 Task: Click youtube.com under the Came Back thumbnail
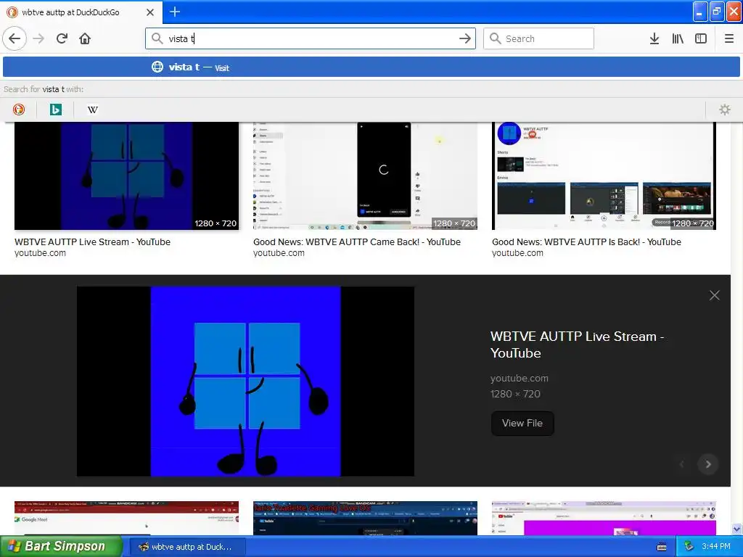(x=279, y=253)
